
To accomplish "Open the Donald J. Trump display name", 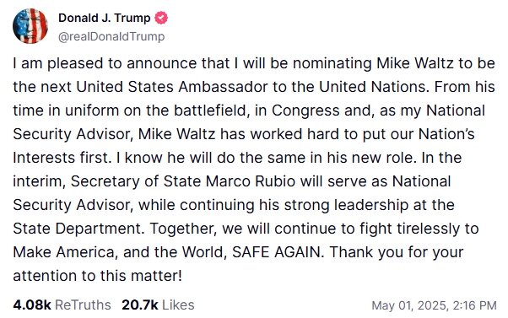I will click(105, 18).
